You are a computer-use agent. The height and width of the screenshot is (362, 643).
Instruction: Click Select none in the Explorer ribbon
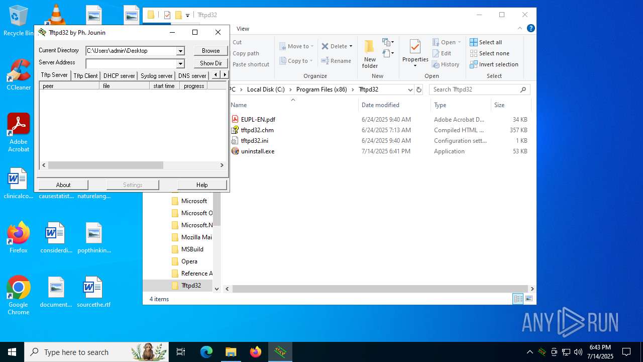489,53
